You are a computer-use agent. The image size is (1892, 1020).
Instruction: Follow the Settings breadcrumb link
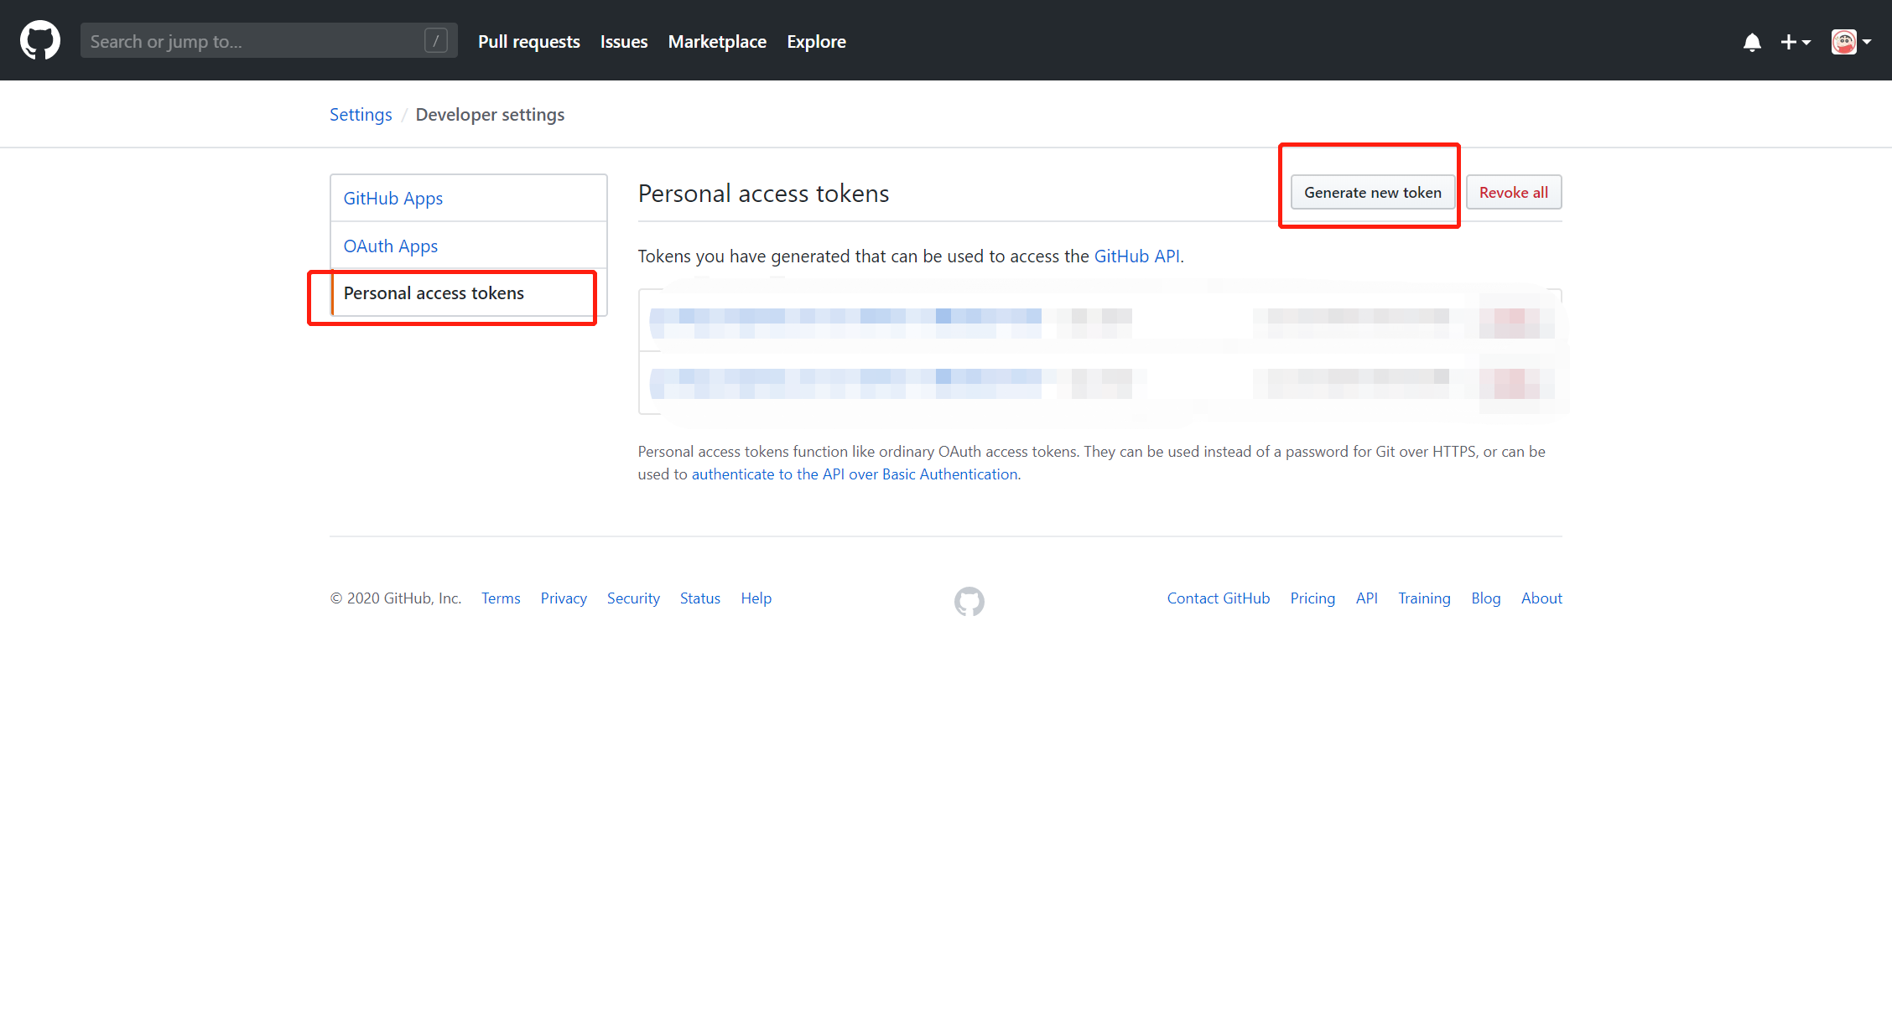360,115
